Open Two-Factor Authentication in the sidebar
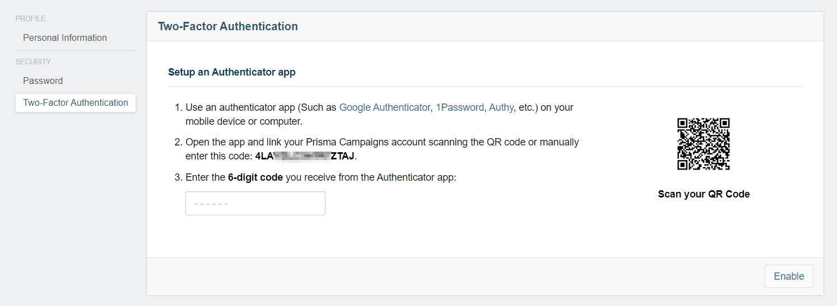 (76, 103)
